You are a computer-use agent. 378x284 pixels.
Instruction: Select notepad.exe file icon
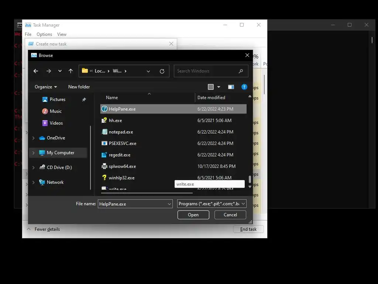pos(104,132)
